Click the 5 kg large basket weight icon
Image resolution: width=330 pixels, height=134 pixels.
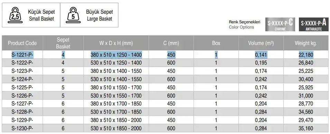[73, 15]
